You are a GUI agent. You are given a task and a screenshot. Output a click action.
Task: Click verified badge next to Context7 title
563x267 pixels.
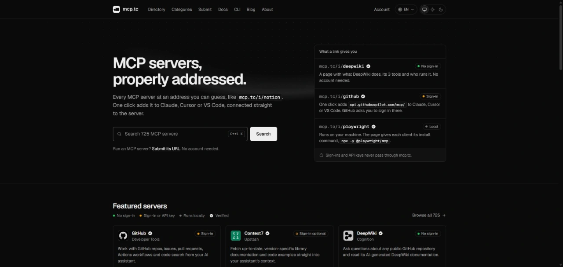[x=267, y=233]
